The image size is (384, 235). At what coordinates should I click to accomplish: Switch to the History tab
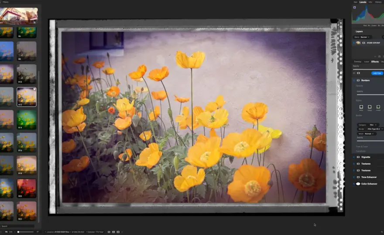[x=378, y=2]
